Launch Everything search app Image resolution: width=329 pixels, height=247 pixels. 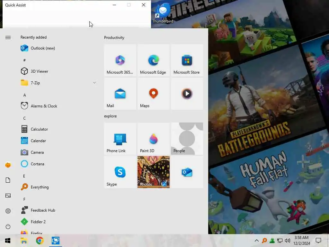tap(59, 187)
